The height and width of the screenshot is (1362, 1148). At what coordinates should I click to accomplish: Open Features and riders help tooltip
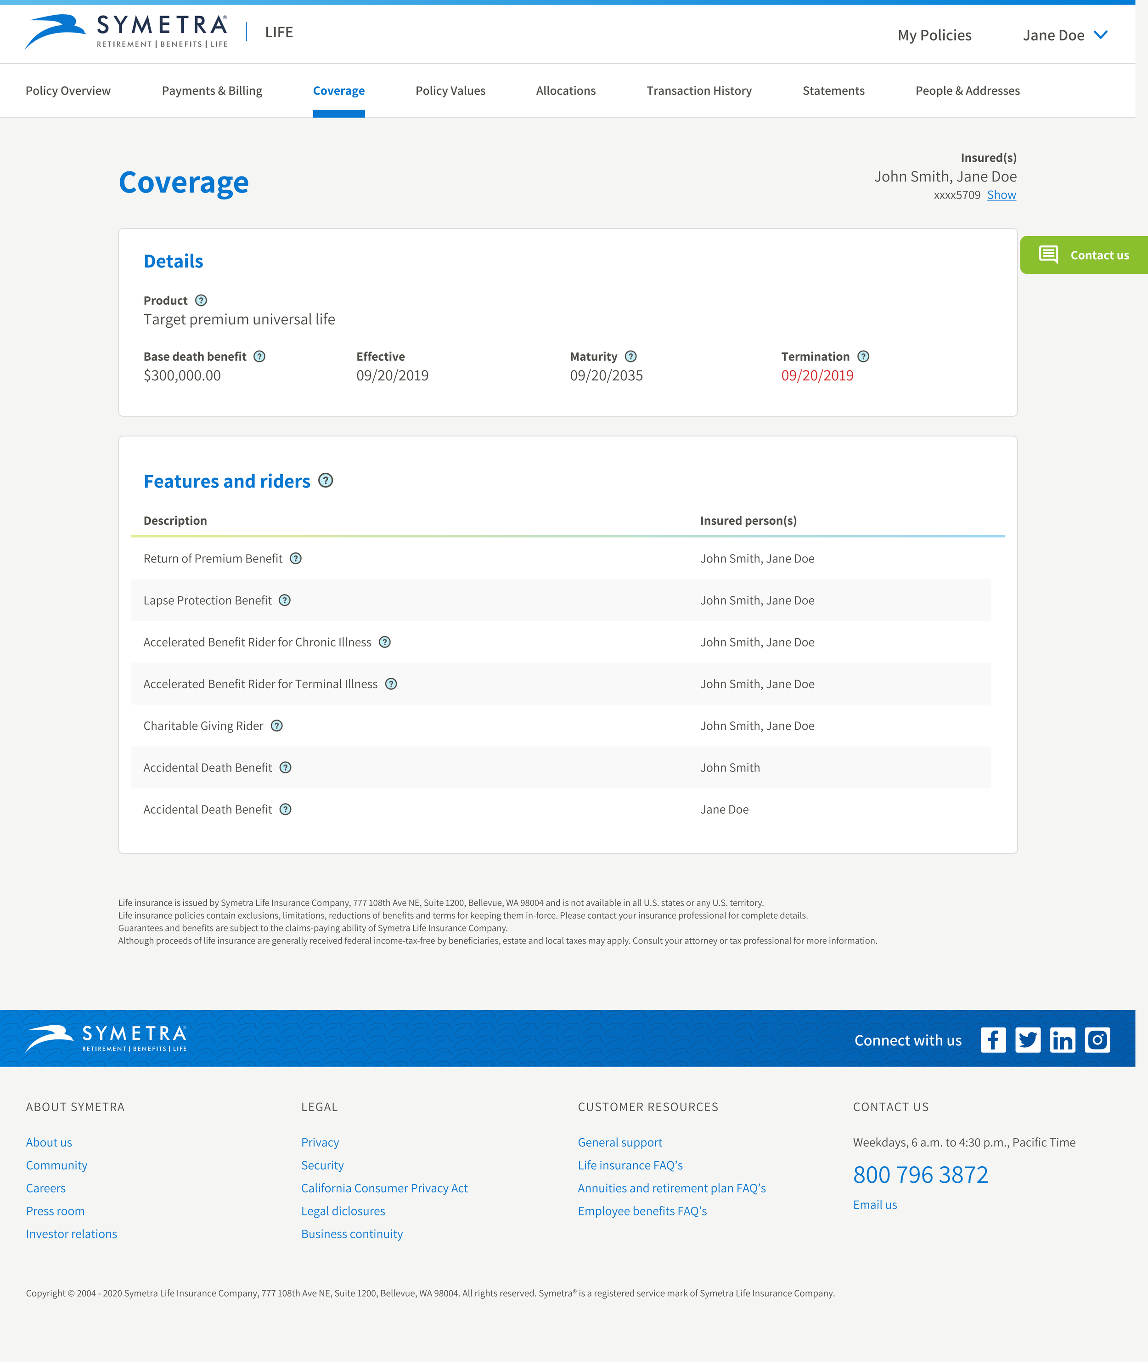click(326, 481)
